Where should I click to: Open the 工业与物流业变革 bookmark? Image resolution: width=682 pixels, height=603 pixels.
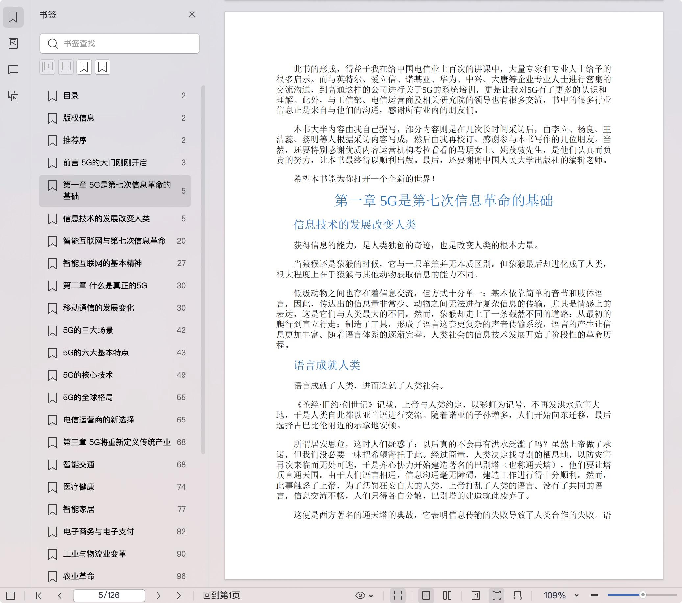pyautogui.click(x=115, y=554)
